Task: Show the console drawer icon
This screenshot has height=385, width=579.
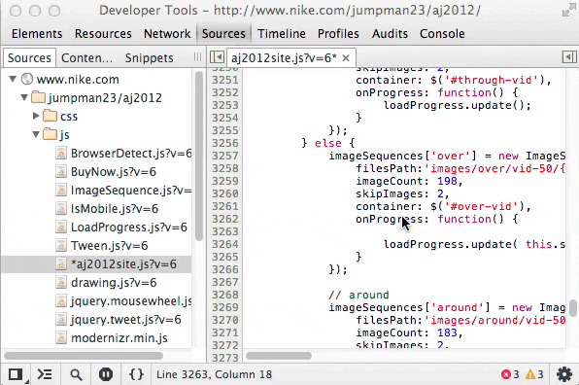Action: pyautogui.click(x=45, y=374)
